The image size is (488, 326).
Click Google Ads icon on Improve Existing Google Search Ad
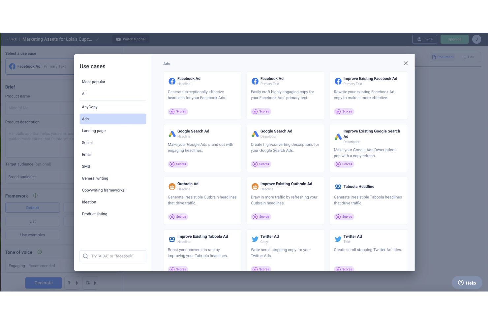click(x=338, y=136)
